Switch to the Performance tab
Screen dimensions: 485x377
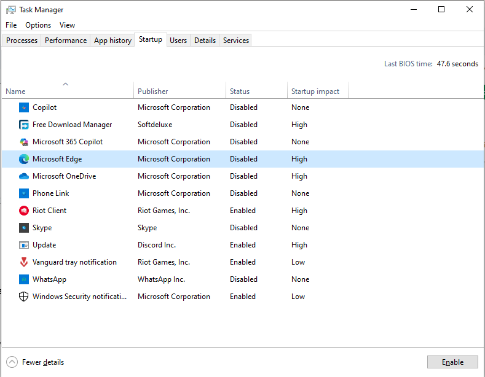(66, 41)
